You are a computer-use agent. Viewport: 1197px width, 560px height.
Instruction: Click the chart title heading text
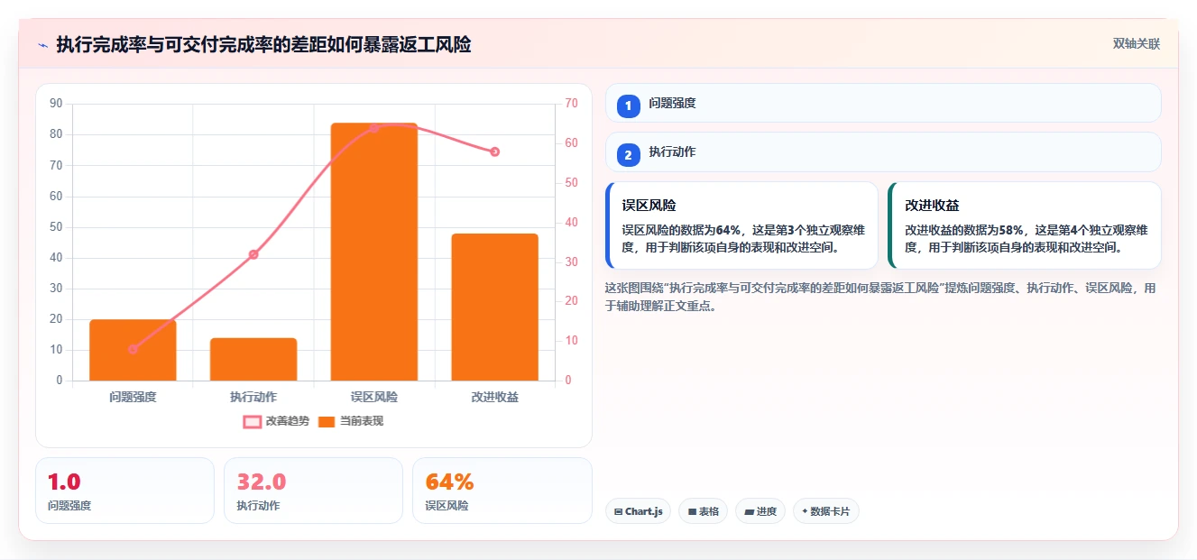[x=263, y=44]
